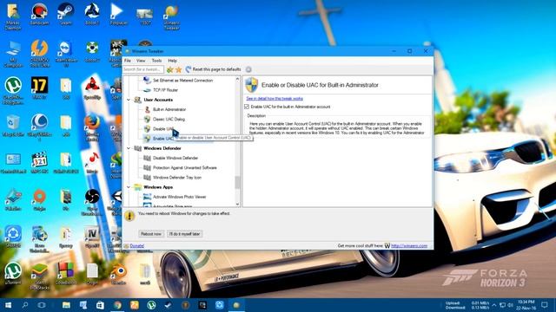Open the winaero.com website link

409,246
